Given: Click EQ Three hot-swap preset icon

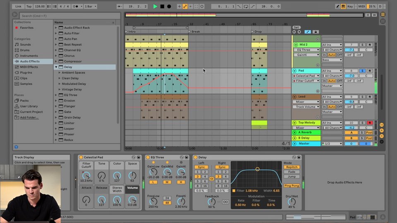Looking at the screenshot, I should (182, 157).
